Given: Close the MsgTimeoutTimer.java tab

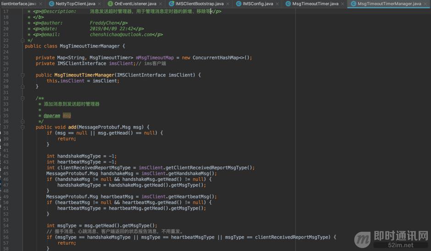Looking at the screenshot, I should click(343, 4).
